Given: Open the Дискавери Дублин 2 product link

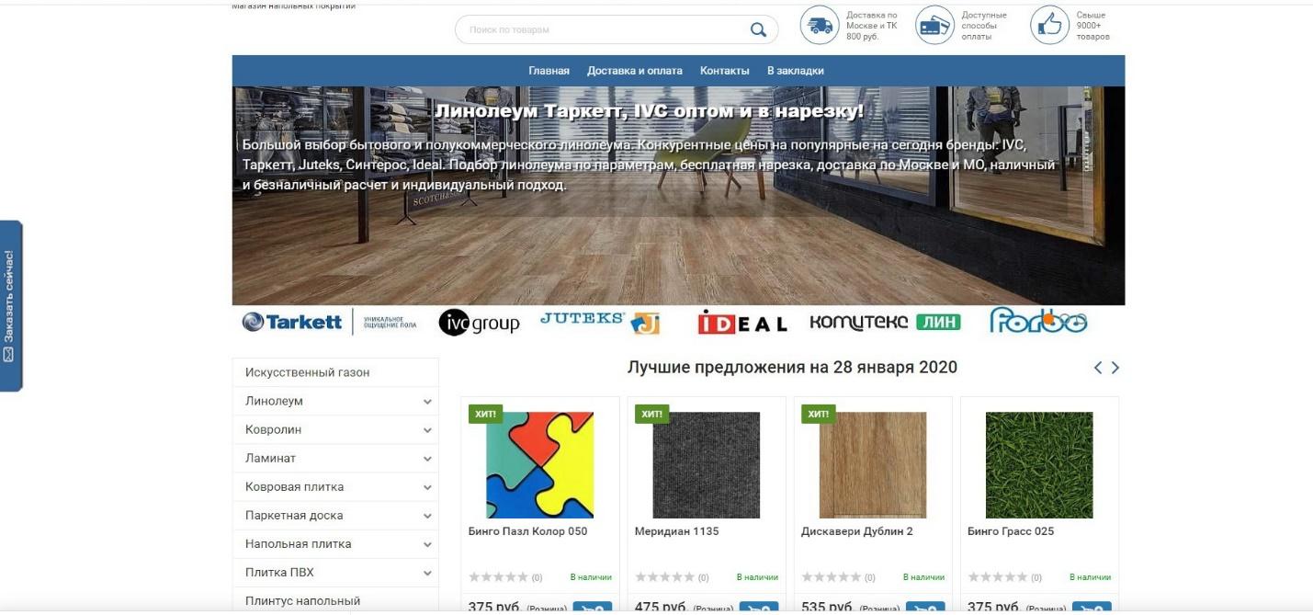Looking at the screenshot, I should click(x=856, y=531).
